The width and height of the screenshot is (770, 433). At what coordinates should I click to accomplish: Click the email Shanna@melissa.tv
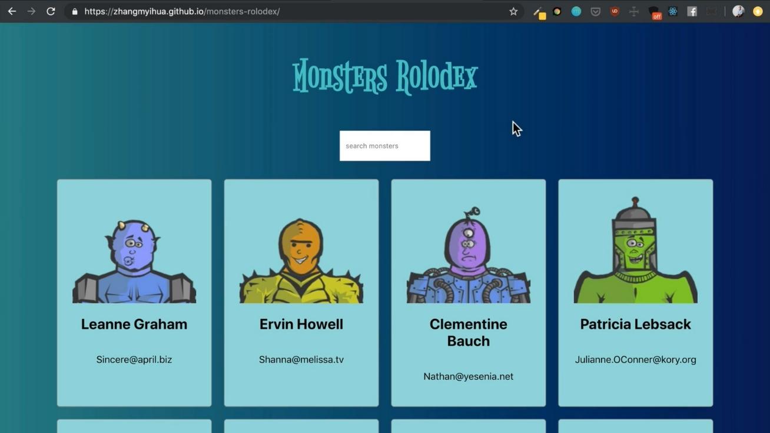301,359
